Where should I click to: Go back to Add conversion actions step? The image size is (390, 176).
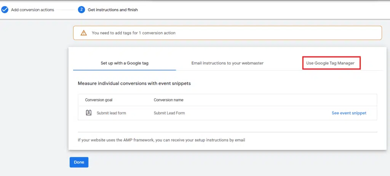(32, 10)
